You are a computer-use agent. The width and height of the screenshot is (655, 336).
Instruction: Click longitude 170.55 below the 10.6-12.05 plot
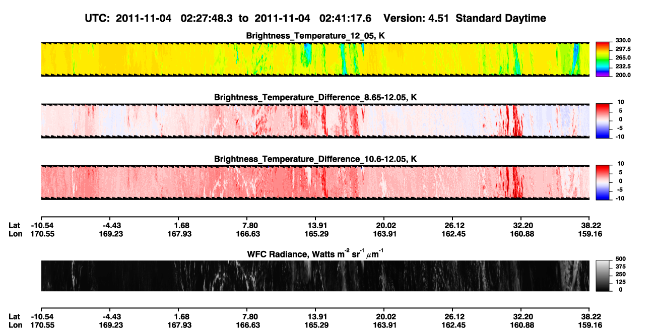(x=41, y=234)
